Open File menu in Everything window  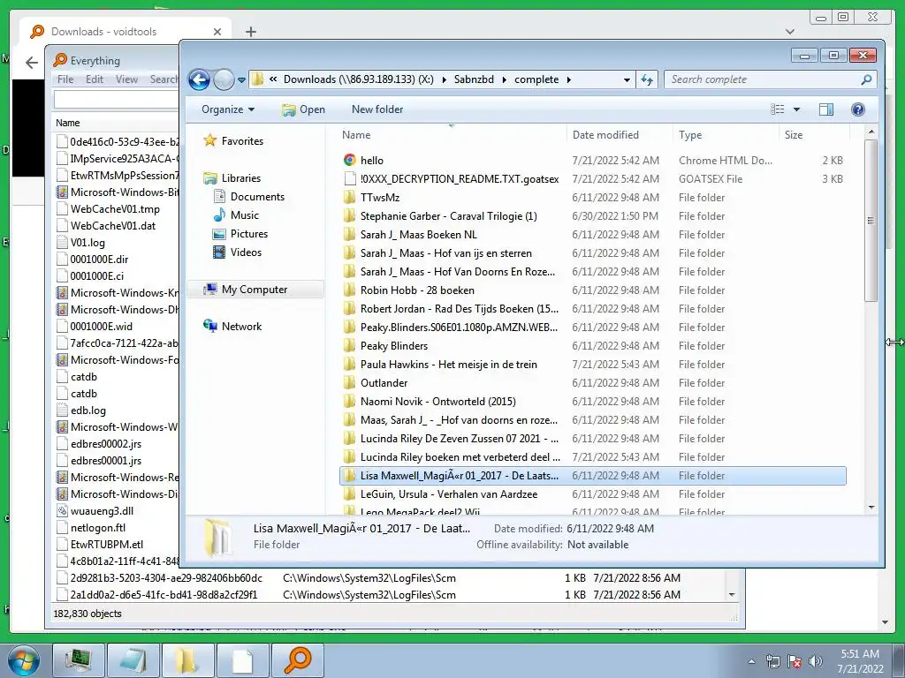(65, 79)
